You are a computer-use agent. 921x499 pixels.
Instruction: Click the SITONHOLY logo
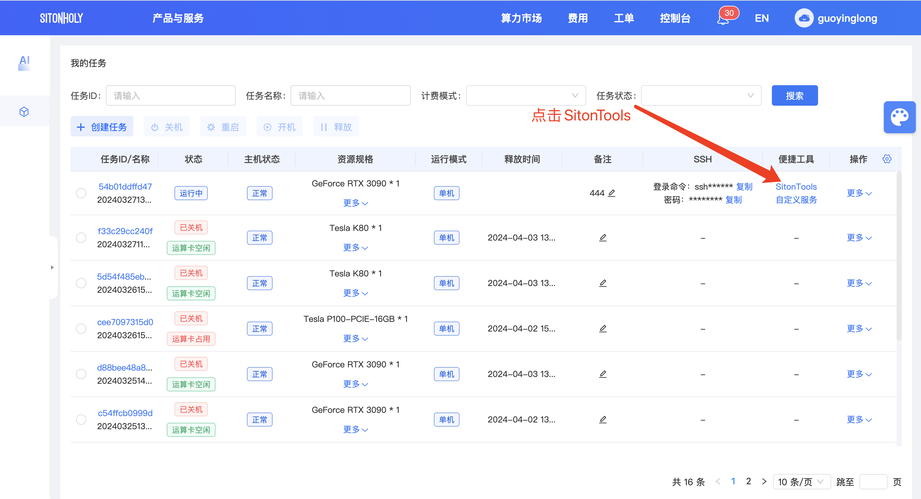62,18
